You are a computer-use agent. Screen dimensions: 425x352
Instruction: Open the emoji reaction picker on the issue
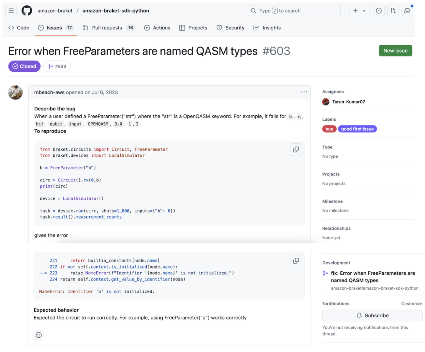[39, 335]
